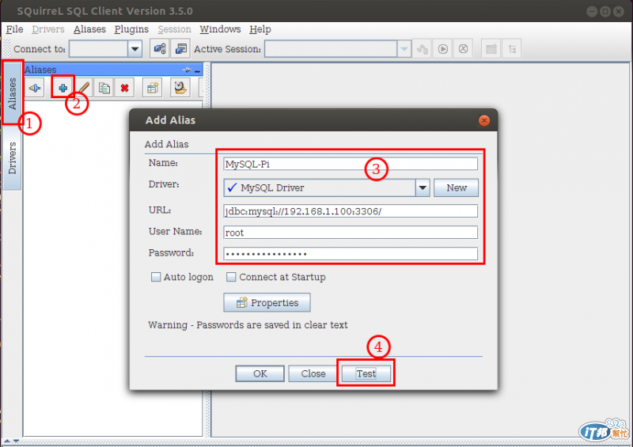Click the Test connection button
Image resolution: width=633 pixels, height=447 pixels.
tap(366, 373)
